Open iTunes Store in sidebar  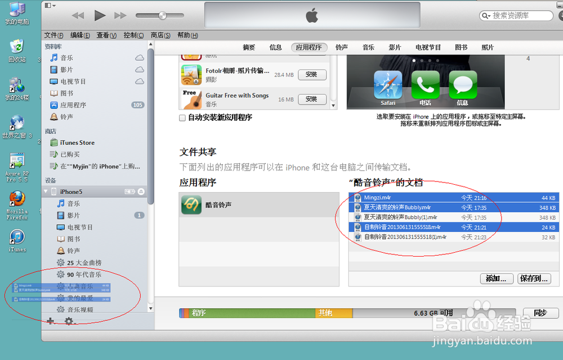(x=95, y=143)
